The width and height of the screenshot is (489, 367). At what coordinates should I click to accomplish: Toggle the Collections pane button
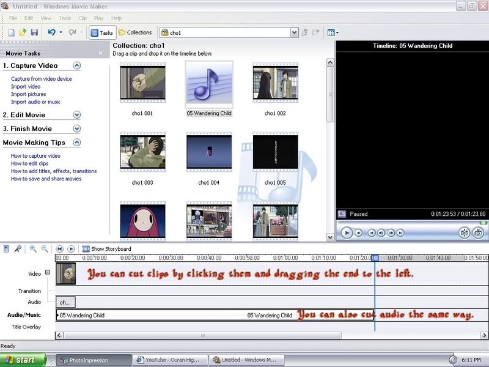coord(135,32)
